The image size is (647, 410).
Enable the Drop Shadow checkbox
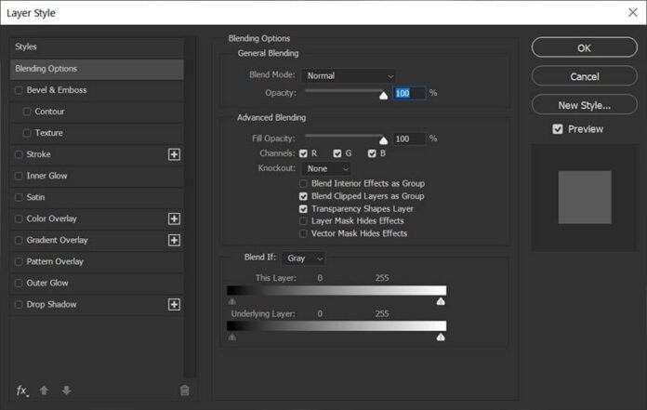point(19,304)
